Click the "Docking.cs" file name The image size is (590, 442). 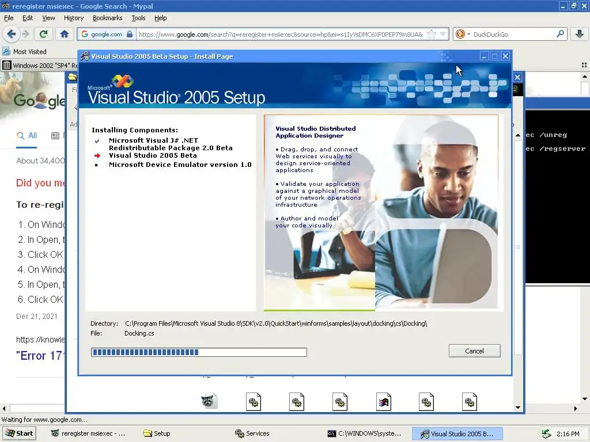point(139,333)
